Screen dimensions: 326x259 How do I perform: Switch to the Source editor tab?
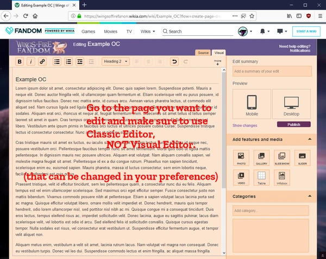pyautogui.click(x=203, y=53)
